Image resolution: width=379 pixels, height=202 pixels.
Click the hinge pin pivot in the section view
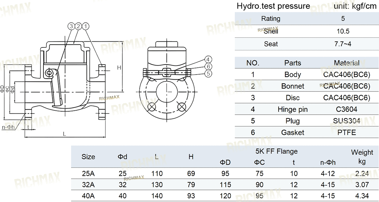point(49,73)
